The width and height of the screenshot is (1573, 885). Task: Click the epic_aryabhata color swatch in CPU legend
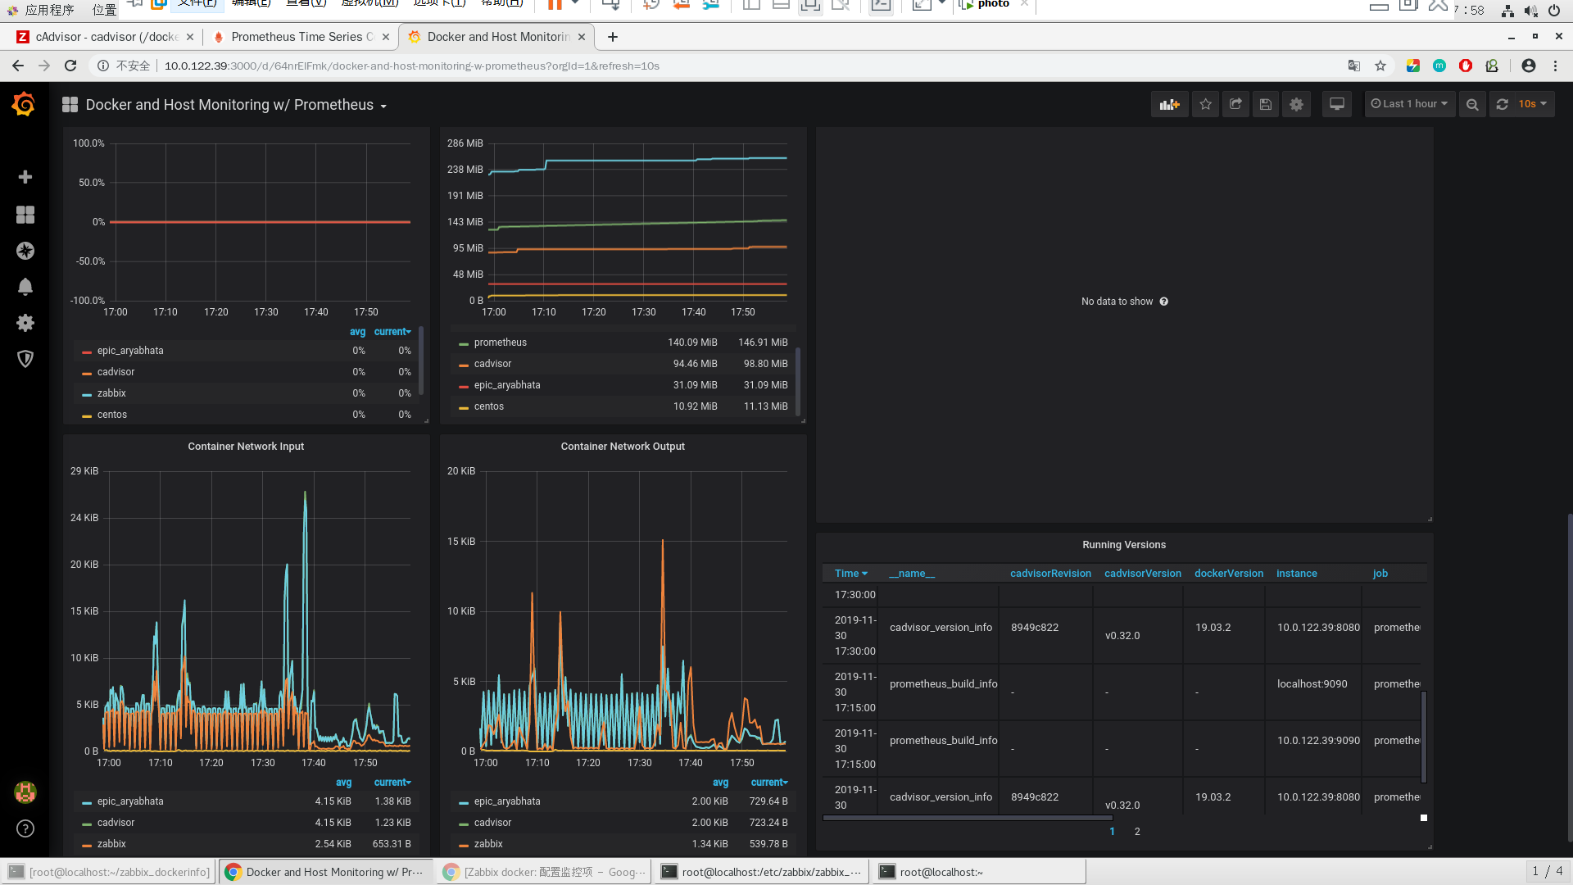tap(87, 352)
